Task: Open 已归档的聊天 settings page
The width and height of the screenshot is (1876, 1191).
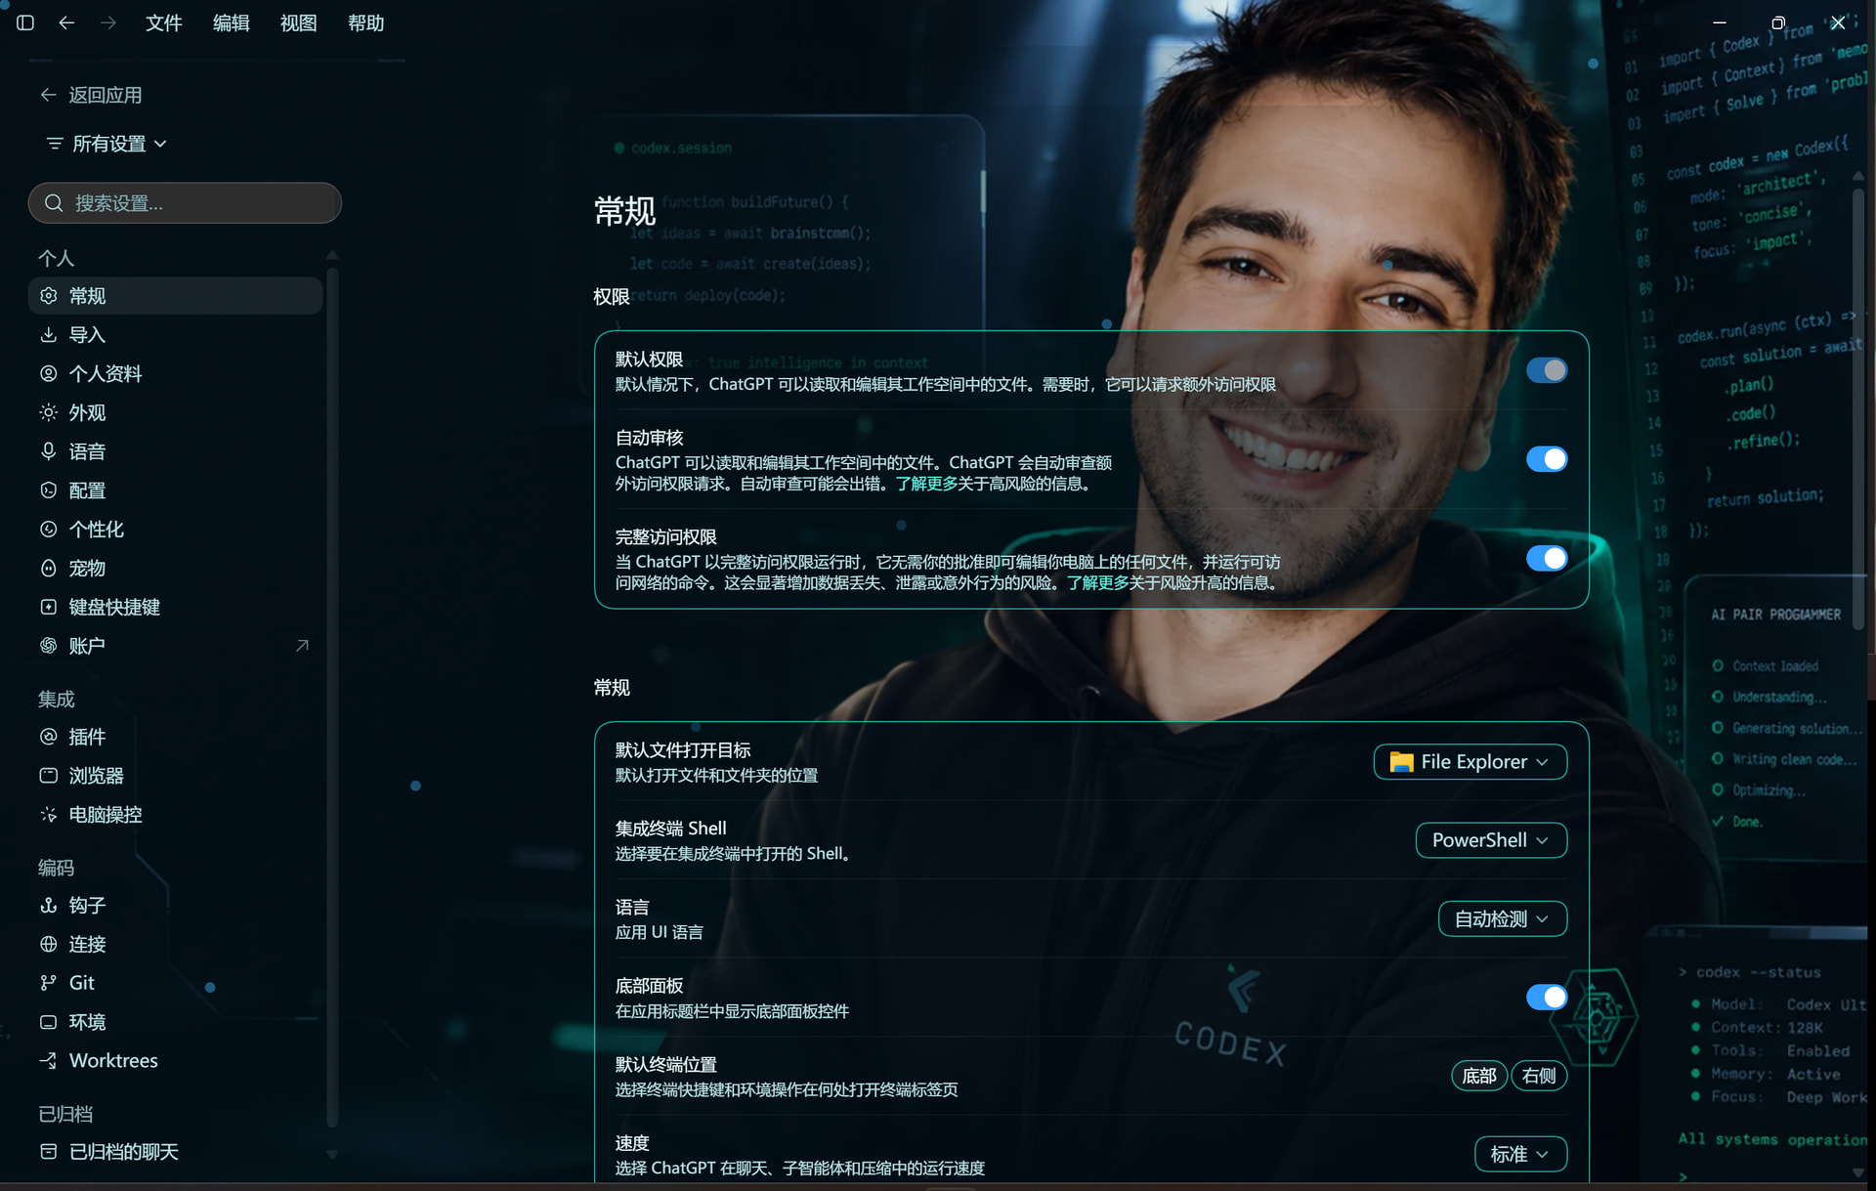Action: [175, 1152]
